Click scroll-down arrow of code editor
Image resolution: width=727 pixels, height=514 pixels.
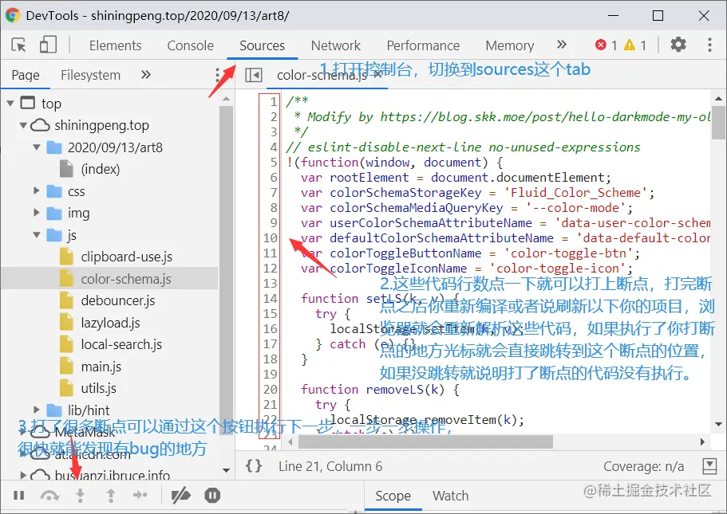tap(718, 424)
